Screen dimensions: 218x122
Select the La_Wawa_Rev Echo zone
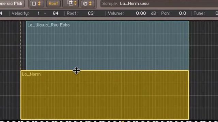point(107,46)
